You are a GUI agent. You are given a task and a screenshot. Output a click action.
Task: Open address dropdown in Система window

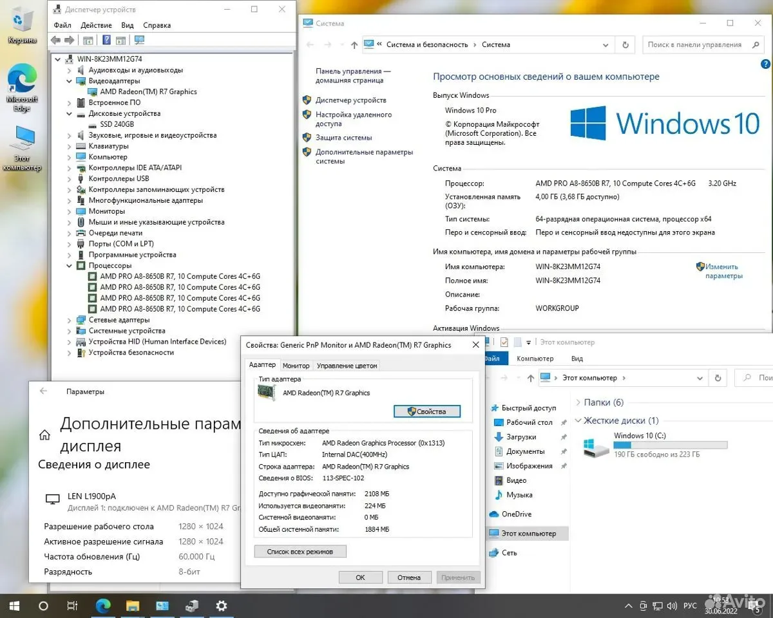tap(606, 45)
